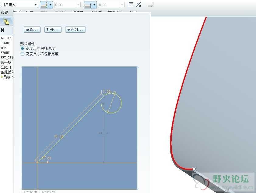Open the second 0.00 value dropdown arrow
Image resolution: width=256 pixels, height=193 pixels.
(x=122, y=5)
